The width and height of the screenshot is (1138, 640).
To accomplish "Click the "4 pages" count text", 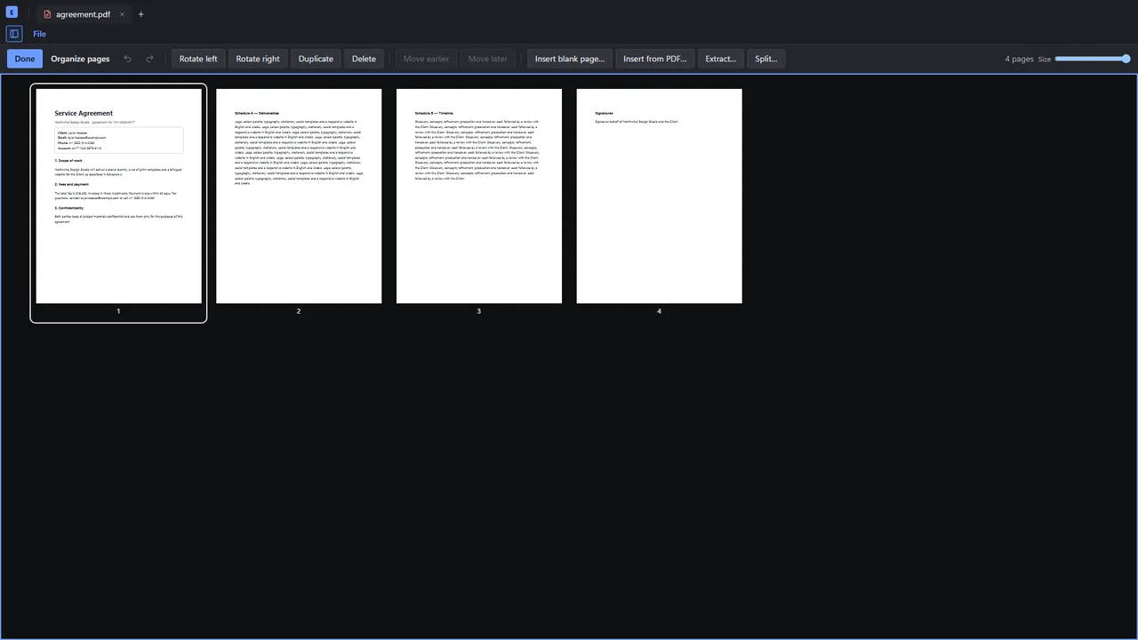I will coord(1019,59).
